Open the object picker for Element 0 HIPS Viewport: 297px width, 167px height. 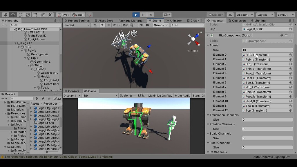tap(291, 55)
